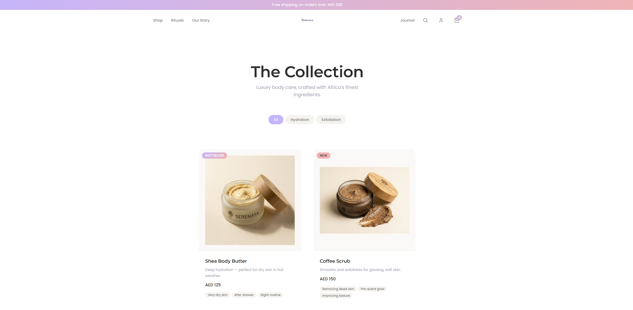This screenshot has height=310, width=633.
Task: Select the All filter pill
Action: pyautogui.click(x=276, y=120)
